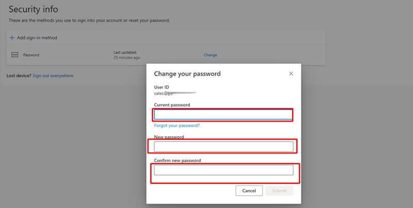
Task: Select the Password method row label
Action: 31,55
